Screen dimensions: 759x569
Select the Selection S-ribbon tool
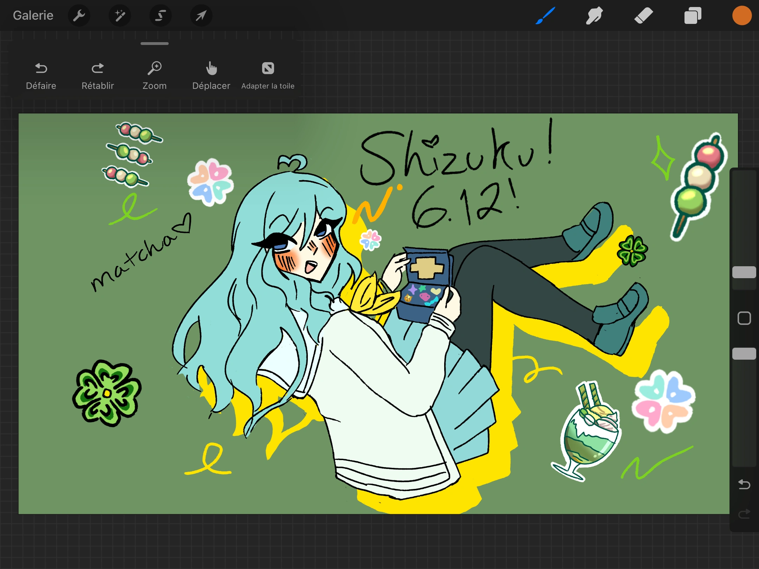click(x=161, y=15)
